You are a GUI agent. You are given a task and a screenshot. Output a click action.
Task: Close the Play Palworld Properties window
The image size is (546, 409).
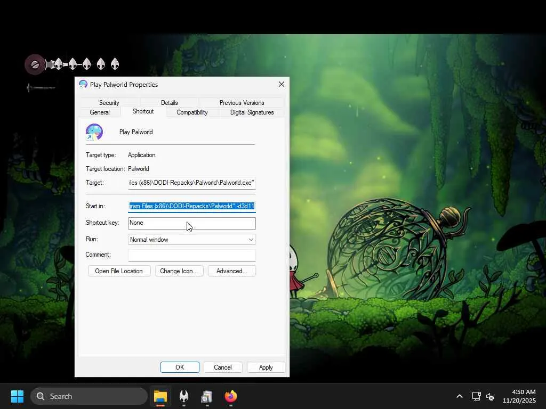pos(282,85)
